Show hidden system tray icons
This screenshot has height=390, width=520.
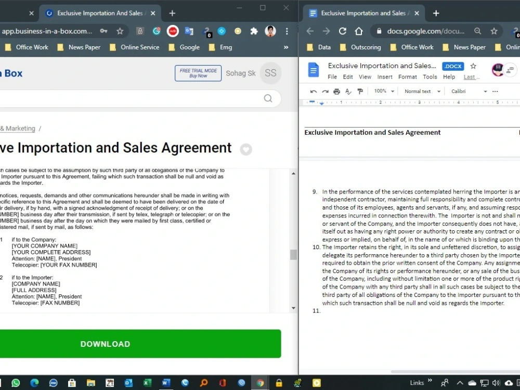[x=460, y=383]
